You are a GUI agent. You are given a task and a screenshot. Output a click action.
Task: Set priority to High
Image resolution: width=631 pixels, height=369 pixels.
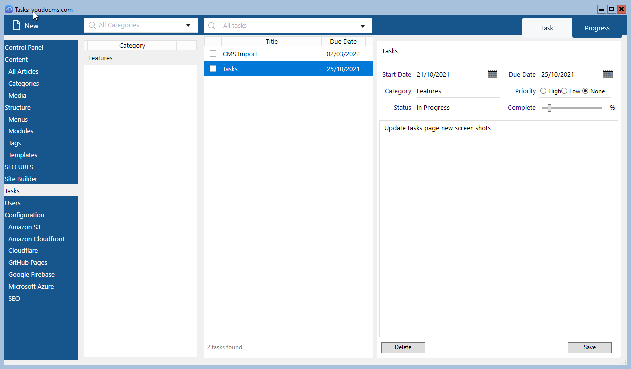click(543, 91)
